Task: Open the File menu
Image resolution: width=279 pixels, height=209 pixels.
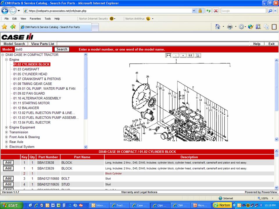Action: tap(7, 19)
